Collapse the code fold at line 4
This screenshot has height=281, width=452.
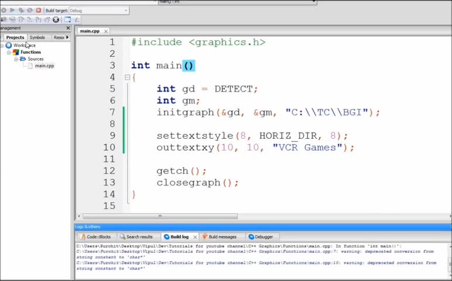(x=128, y=77)
